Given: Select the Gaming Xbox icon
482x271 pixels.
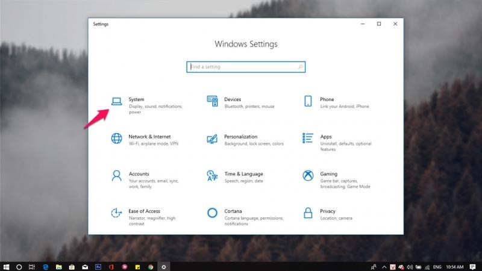Looking at the screenshot, I should click(x=308, y=176).
